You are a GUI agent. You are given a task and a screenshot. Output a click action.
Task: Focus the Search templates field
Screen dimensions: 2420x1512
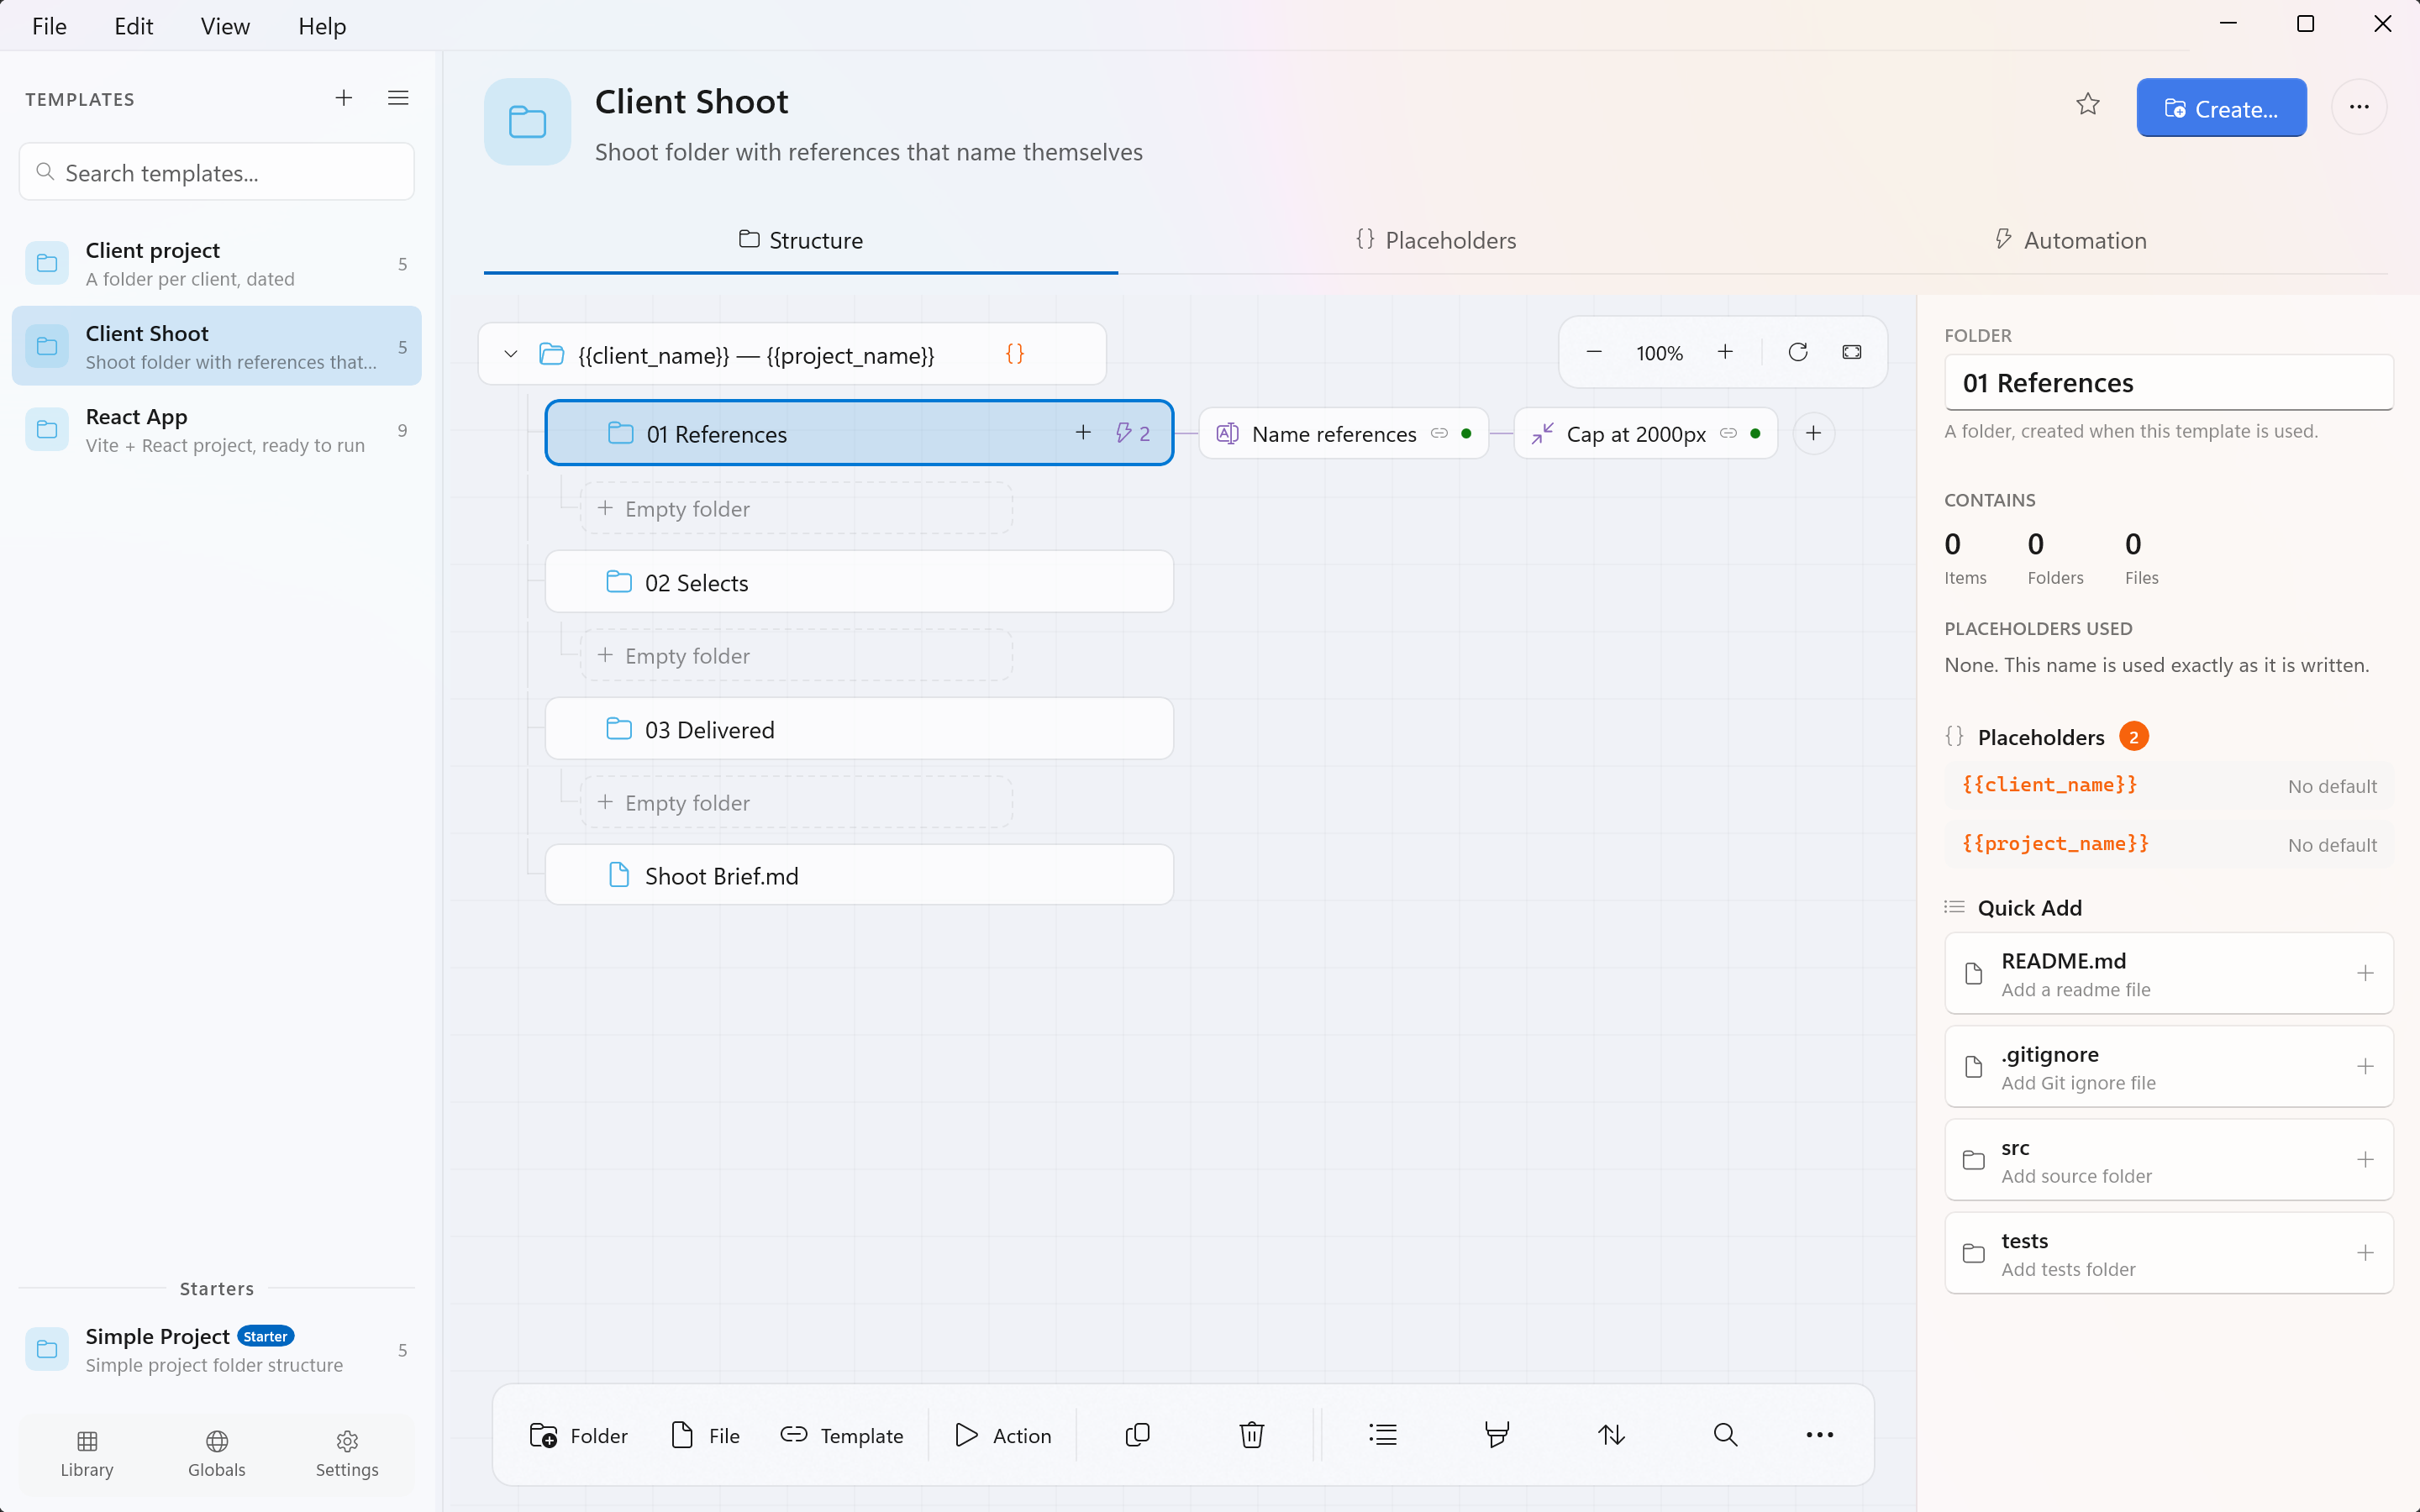[217, 172]
